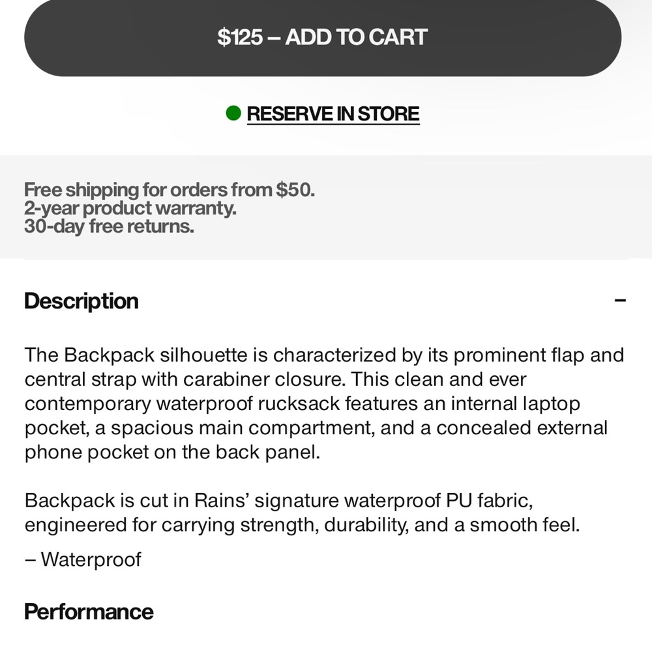Open the Reserve in Store link

pyautogui.click(x=333, y=114)
